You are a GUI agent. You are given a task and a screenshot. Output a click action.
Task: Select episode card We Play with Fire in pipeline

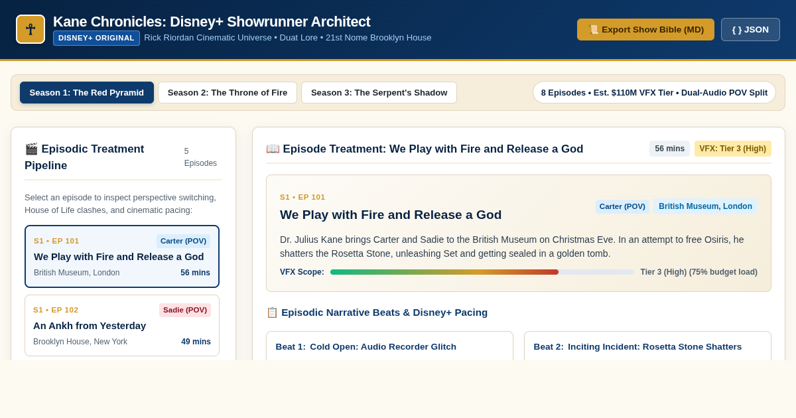coord(122,256)
